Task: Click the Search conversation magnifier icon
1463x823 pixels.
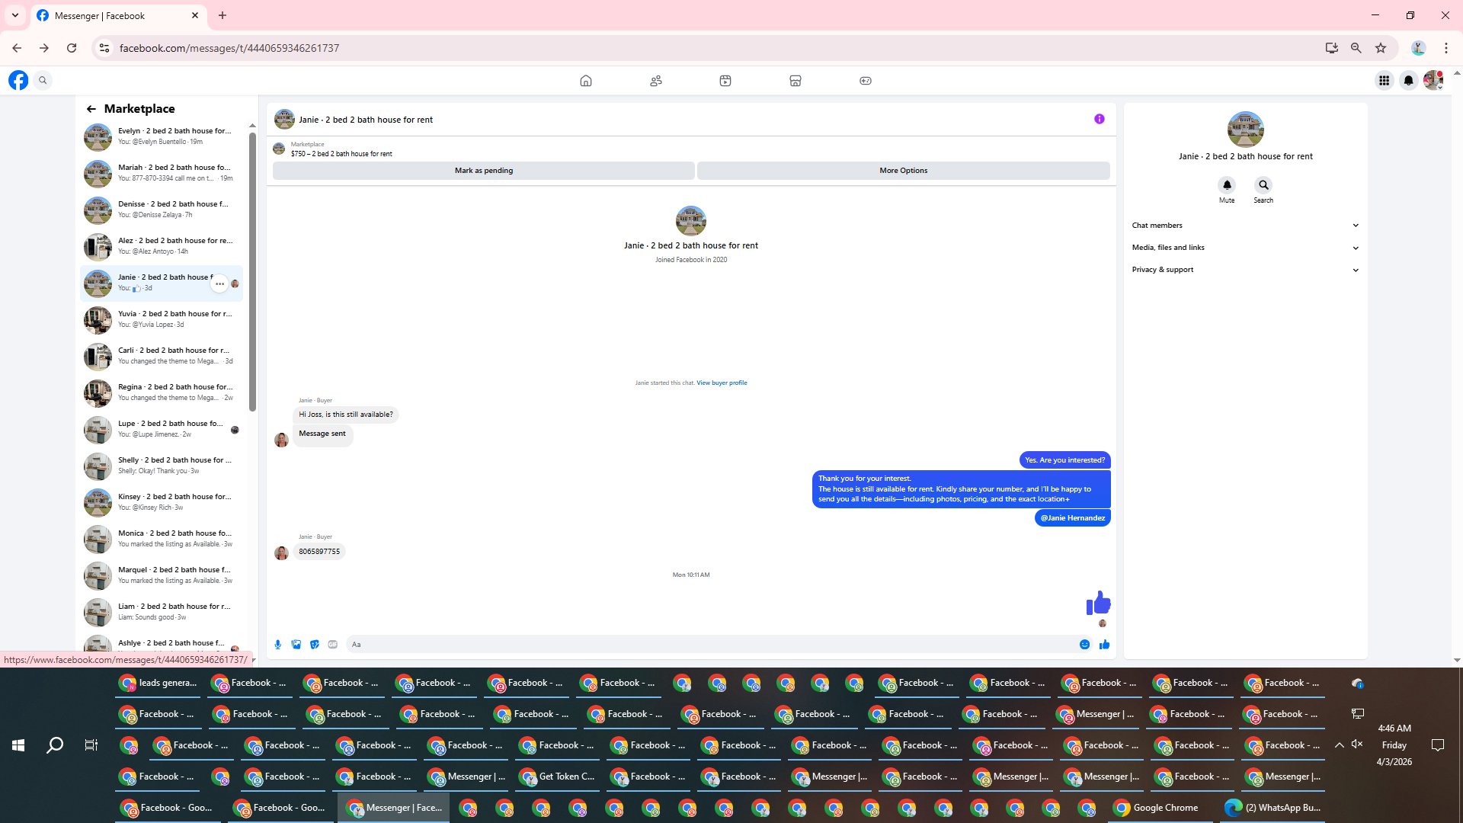Action: pos(1263,185)
